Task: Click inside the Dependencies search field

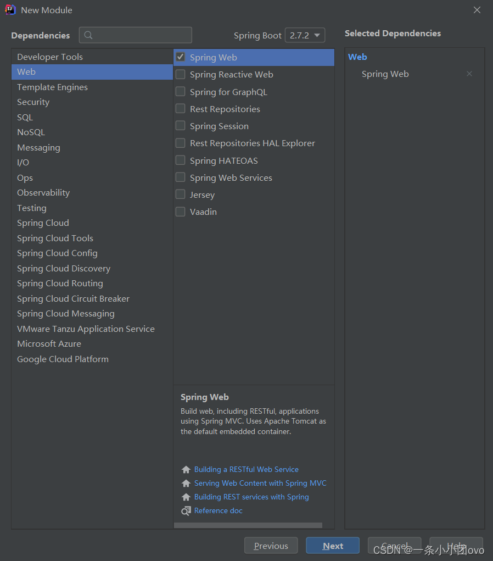Action: [137, 35]
